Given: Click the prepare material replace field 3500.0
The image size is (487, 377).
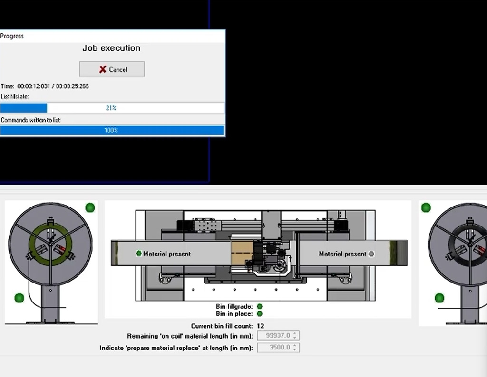Looking at the screenshot, I should click(x=274, y=348).
